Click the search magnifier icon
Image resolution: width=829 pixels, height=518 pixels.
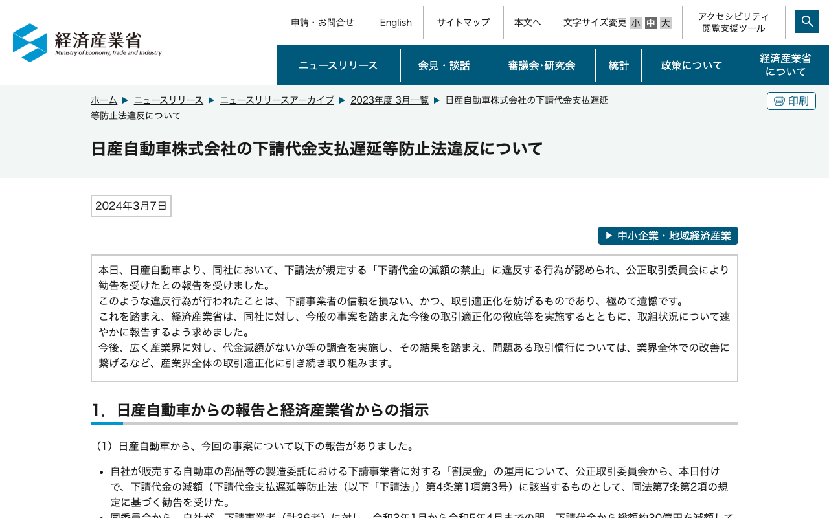point(807,21)
